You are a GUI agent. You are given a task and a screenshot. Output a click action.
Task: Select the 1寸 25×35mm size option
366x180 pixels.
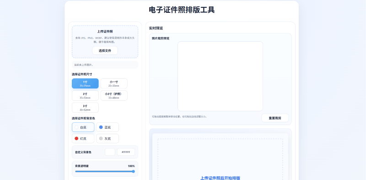[x=85, y=83]
